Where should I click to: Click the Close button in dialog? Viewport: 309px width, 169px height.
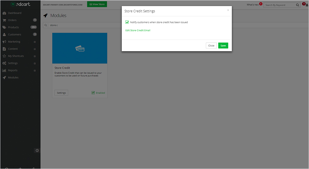(211, 45)
